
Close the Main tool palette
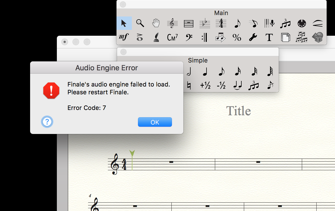point(123,4)
